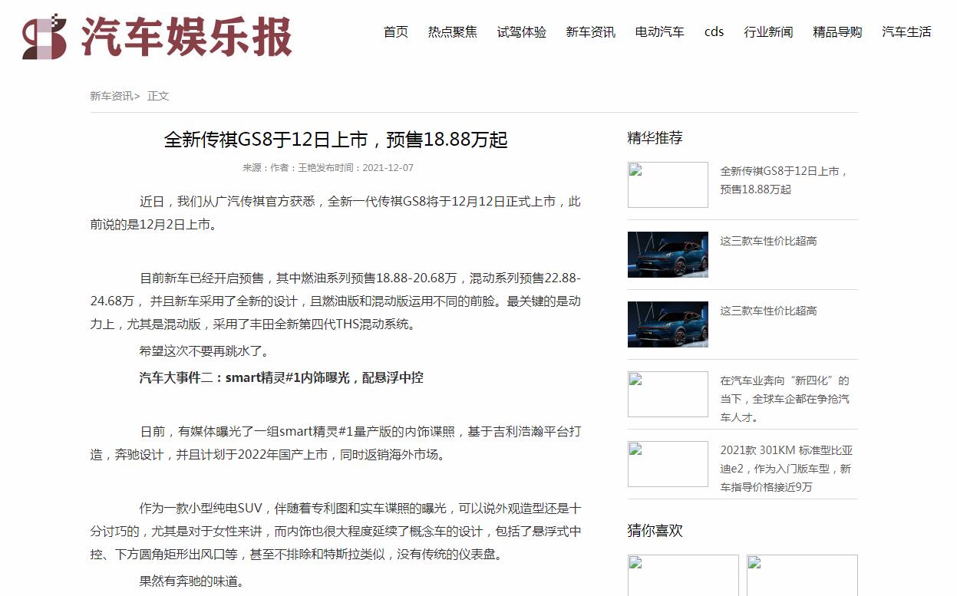Click 新车资讯 breadcrumb link
This screenshot has width=957, height=596.
(x=111, y=96)
